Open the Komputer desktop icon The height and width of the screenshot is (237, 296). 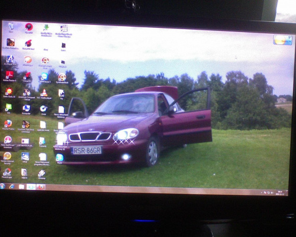tap(26, 110)
